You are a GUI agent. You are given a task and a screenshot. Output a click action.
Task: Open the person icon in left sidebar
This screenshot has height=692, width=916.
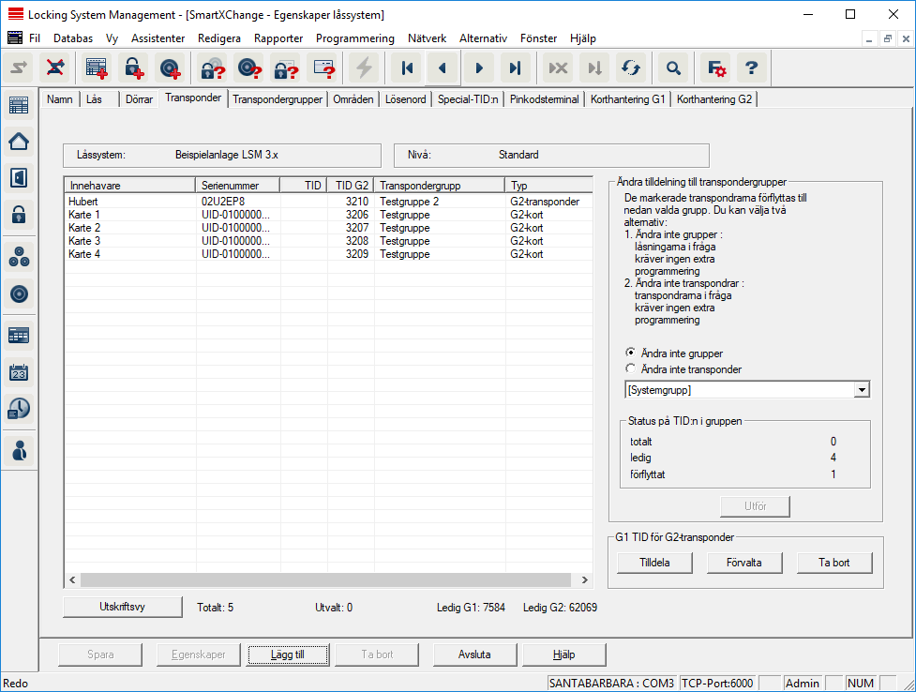pos(18,449)
